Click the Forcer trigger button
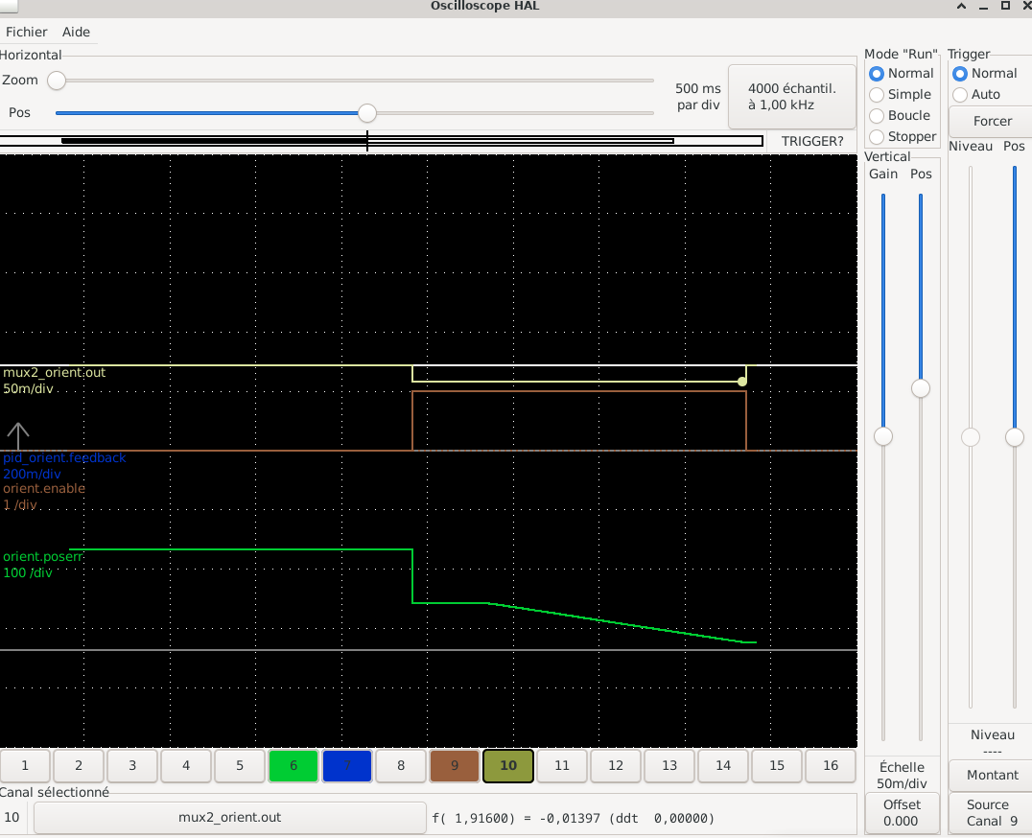The image size is (1032, 838). [992, 121]
